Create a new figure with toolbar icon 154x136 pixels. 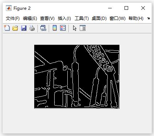click(x=7, y=28)
